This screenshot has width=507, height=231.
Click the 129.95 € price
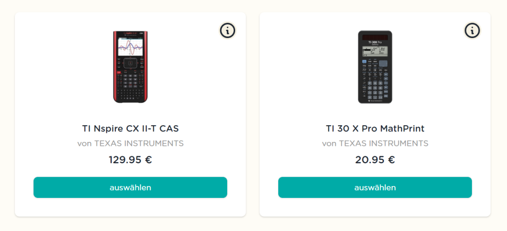[x=130, y=160]
